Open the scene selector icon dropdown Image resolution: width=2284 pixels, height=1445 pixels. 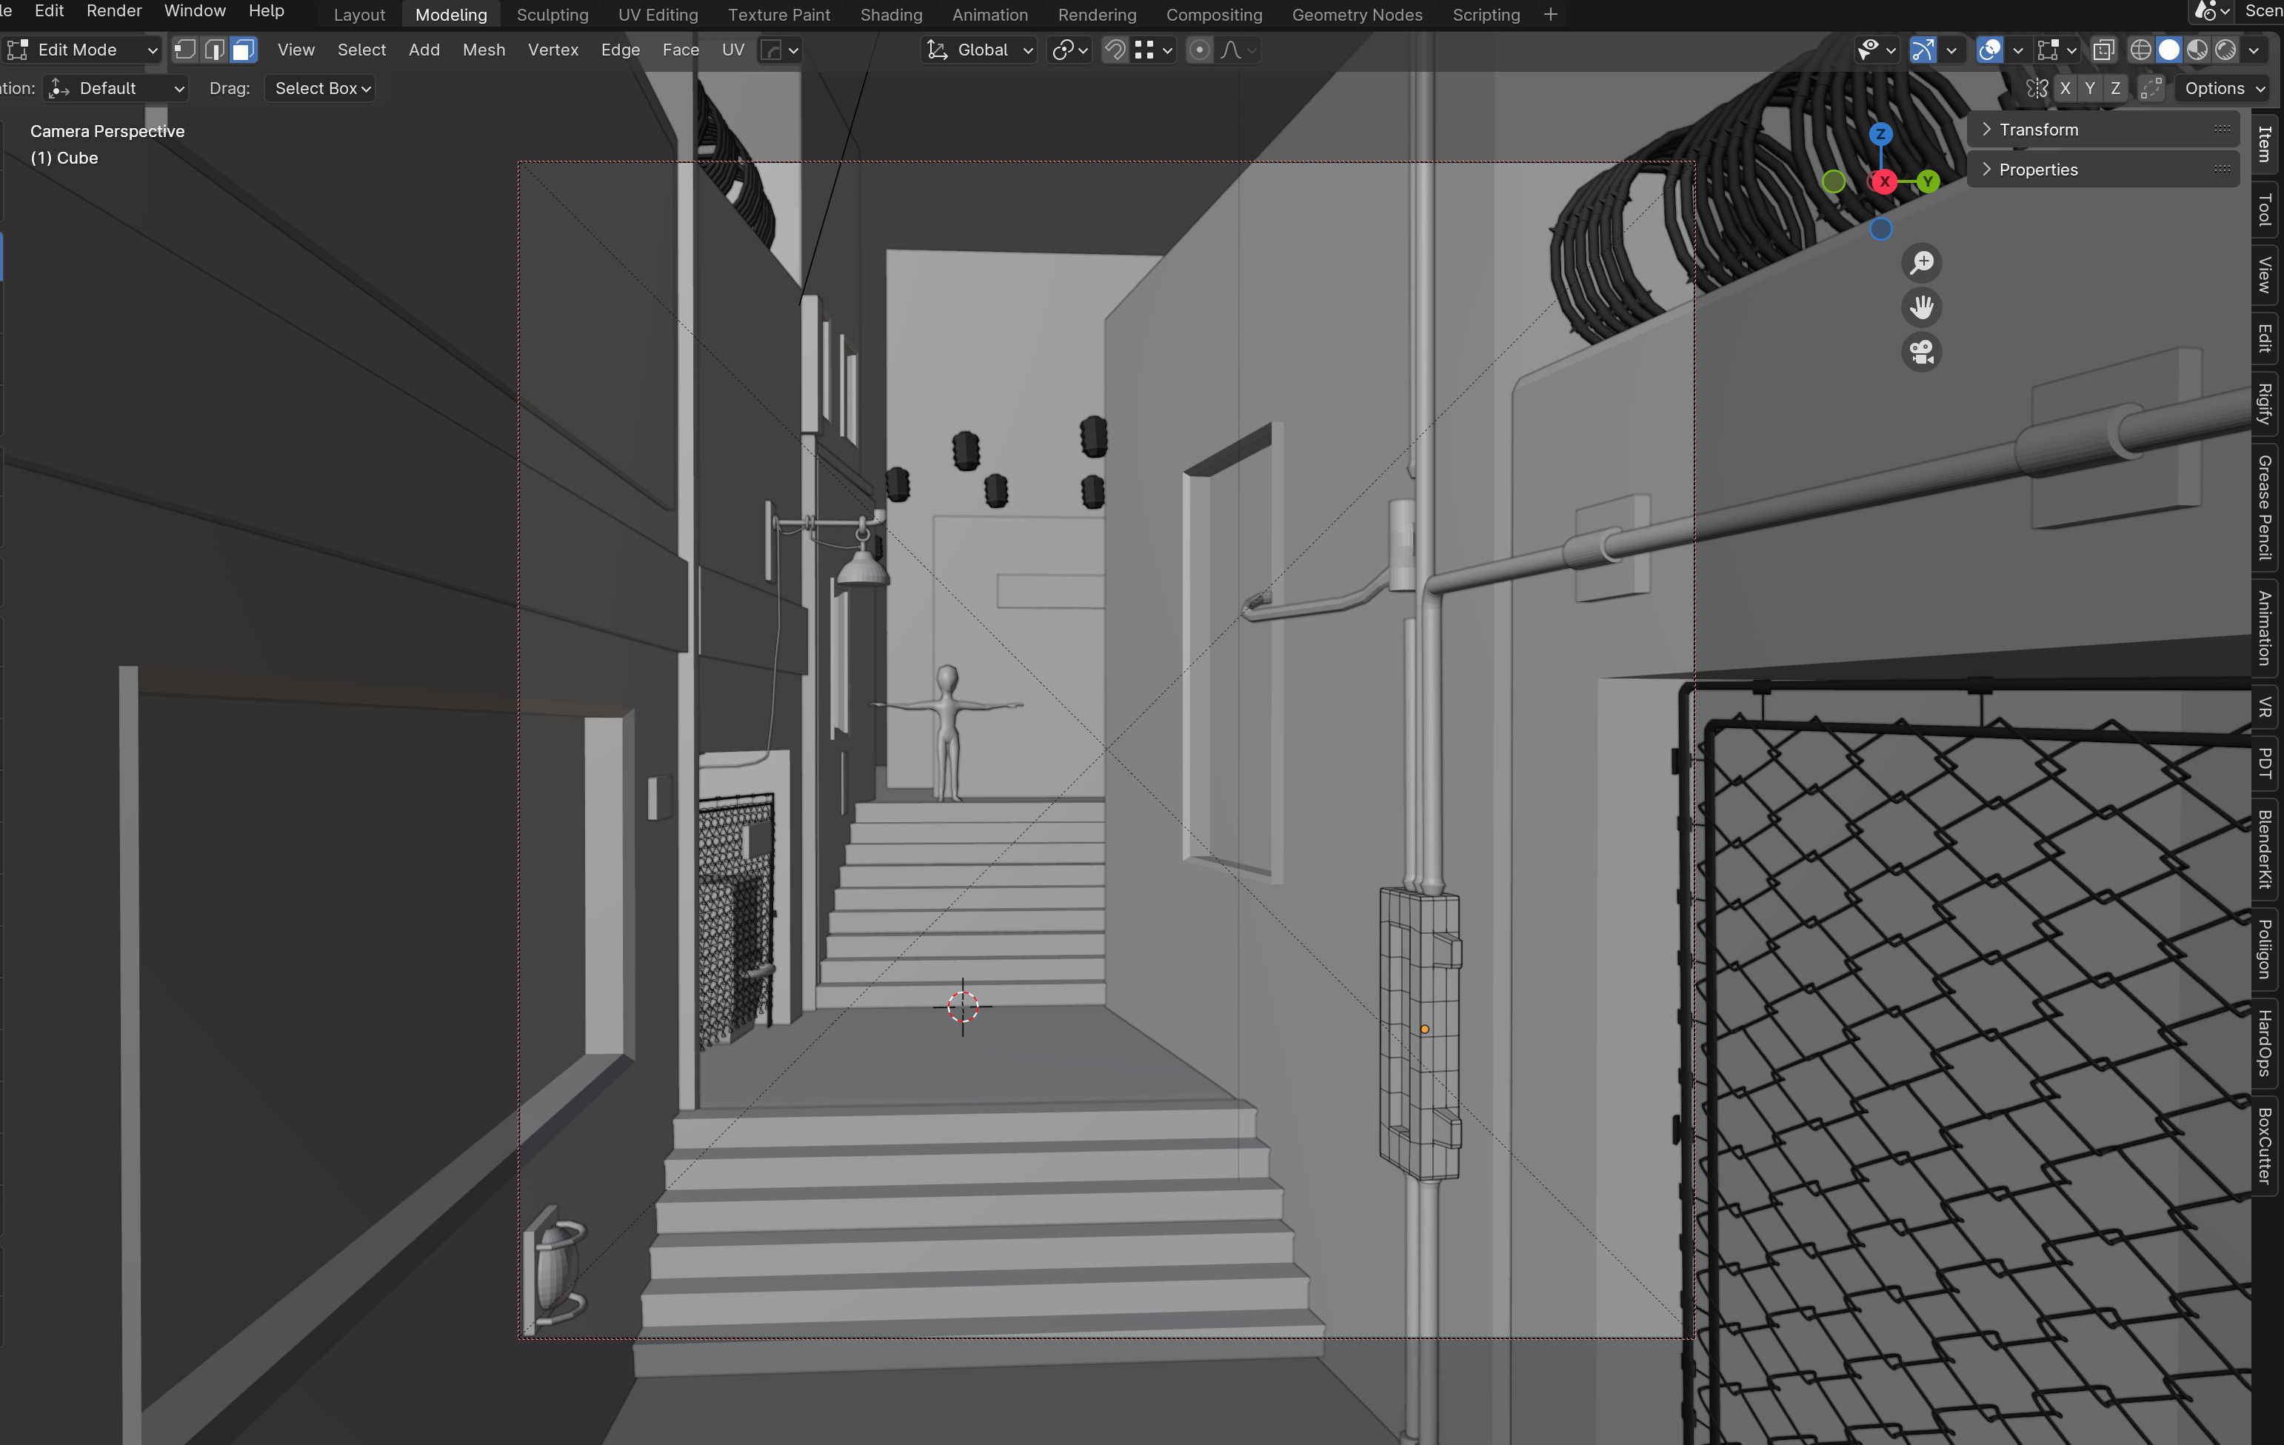[2211, 11]
